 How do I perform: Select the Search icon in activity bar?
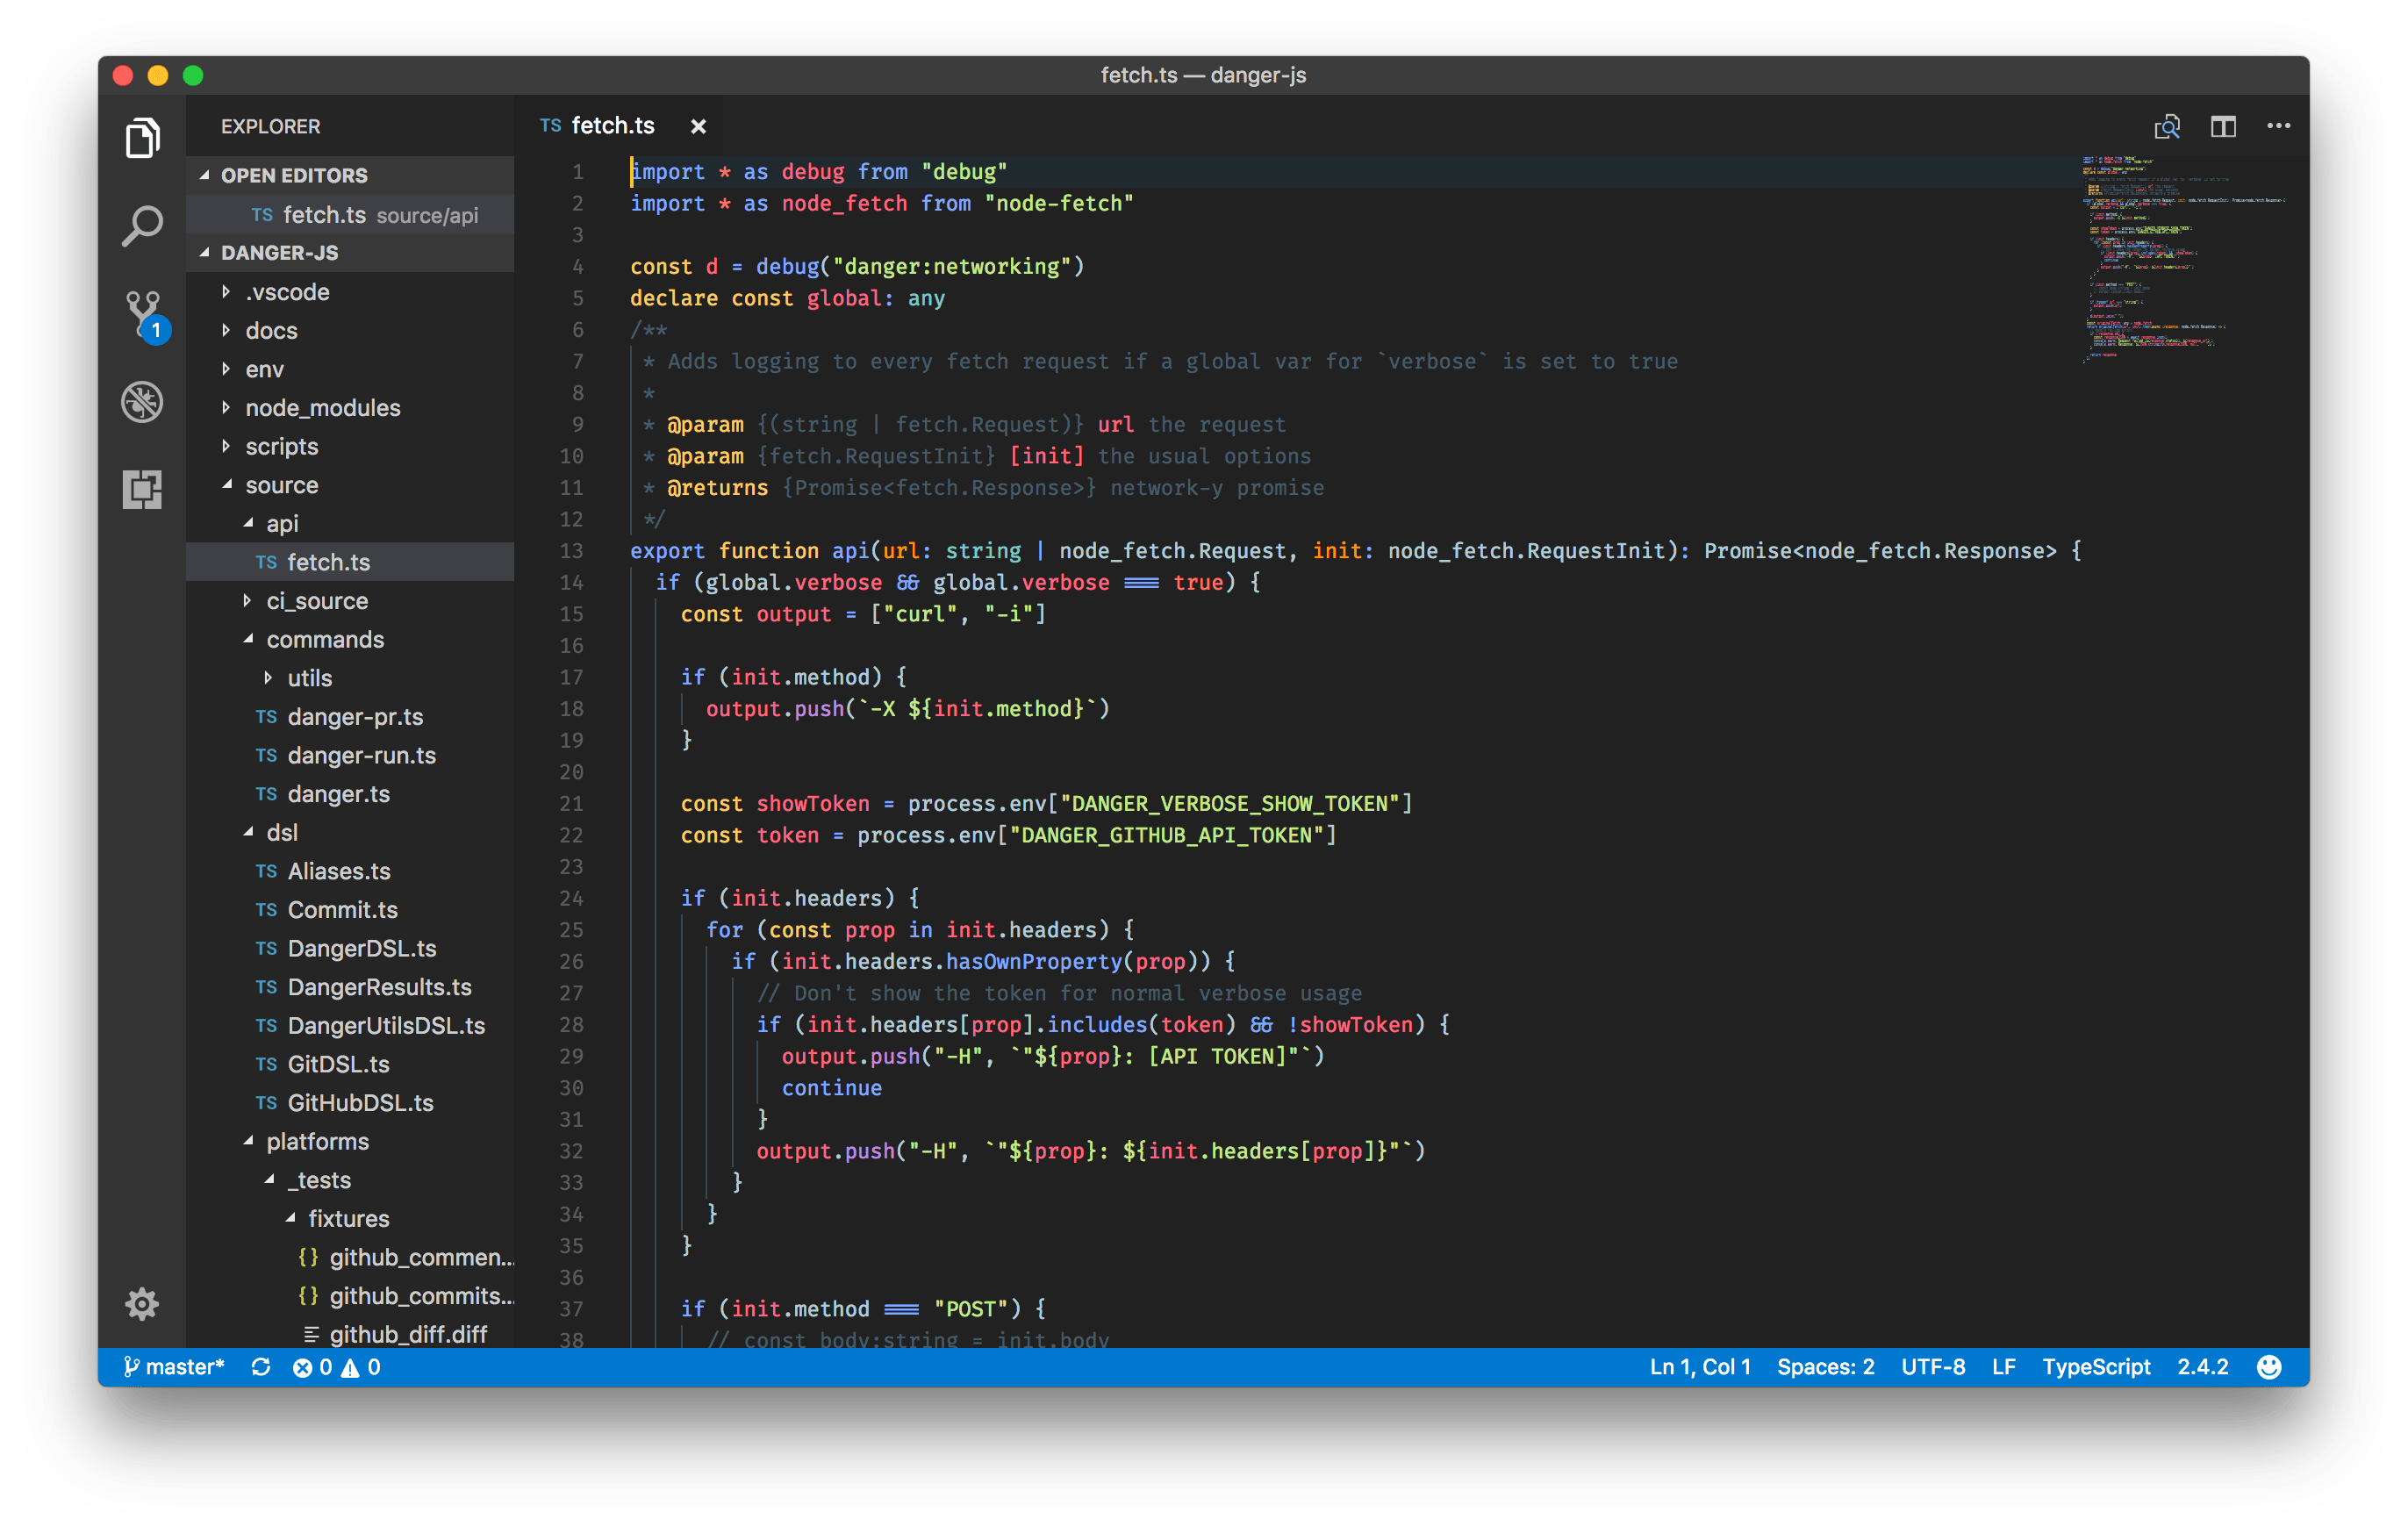(142, 225)
